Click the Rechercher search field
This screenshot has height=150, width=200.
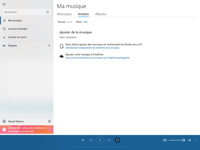[x=23, y=12]
